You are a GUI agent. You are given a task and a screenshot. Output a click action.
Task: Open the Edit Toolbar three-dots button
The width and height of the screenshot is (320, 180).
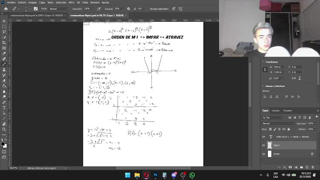[4, 135]
